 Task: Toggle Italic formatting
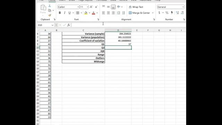tap(65, 13)
